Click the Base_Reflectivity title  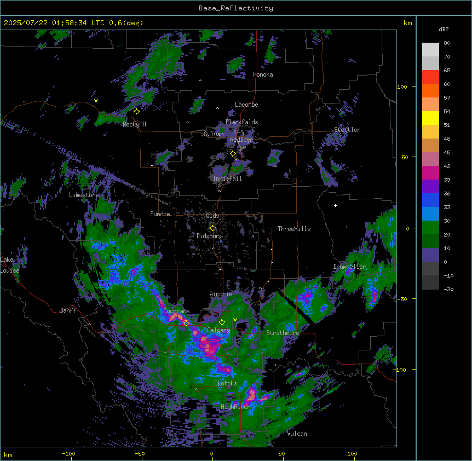(x=236, y=8)
